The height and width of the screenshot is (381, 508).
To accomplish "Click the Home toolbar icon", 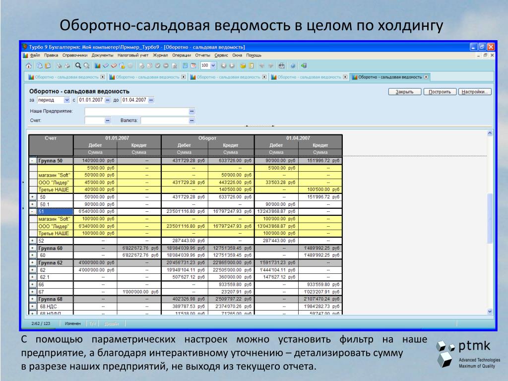I will [x=28, y=66].
